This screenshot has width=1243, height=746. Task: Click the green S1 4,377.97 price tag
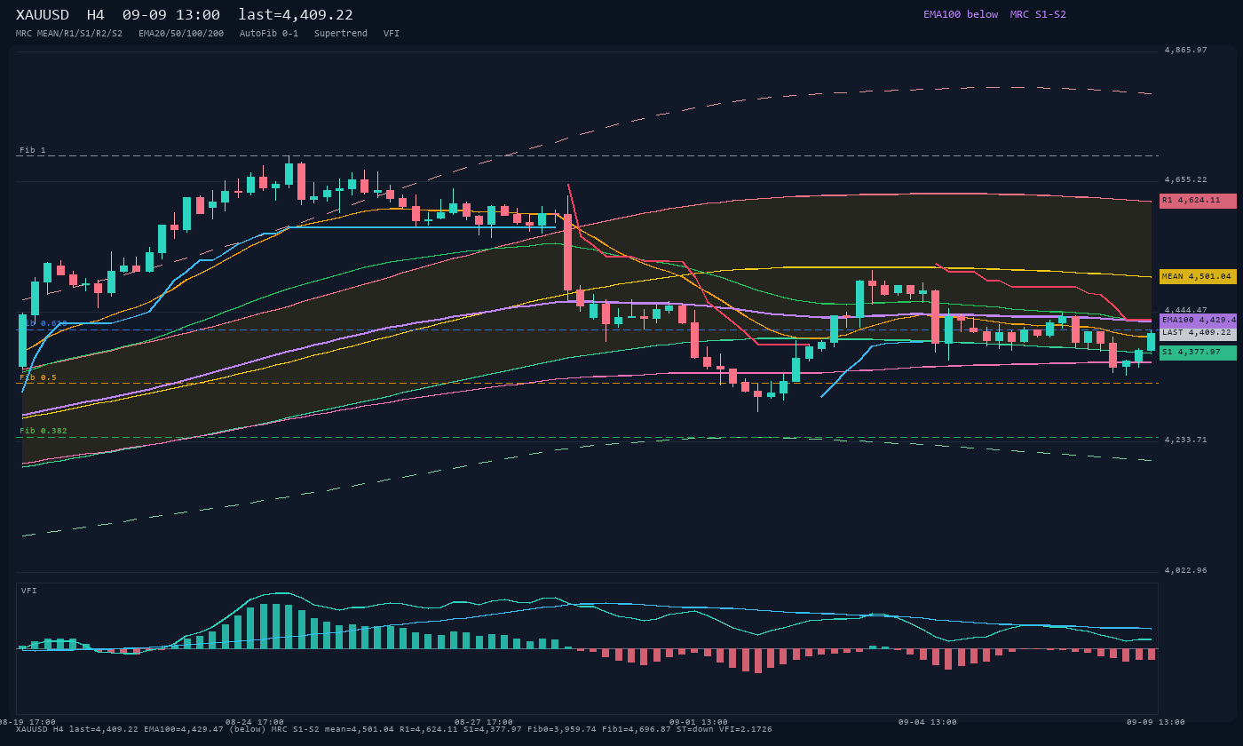coord(1198,353)
